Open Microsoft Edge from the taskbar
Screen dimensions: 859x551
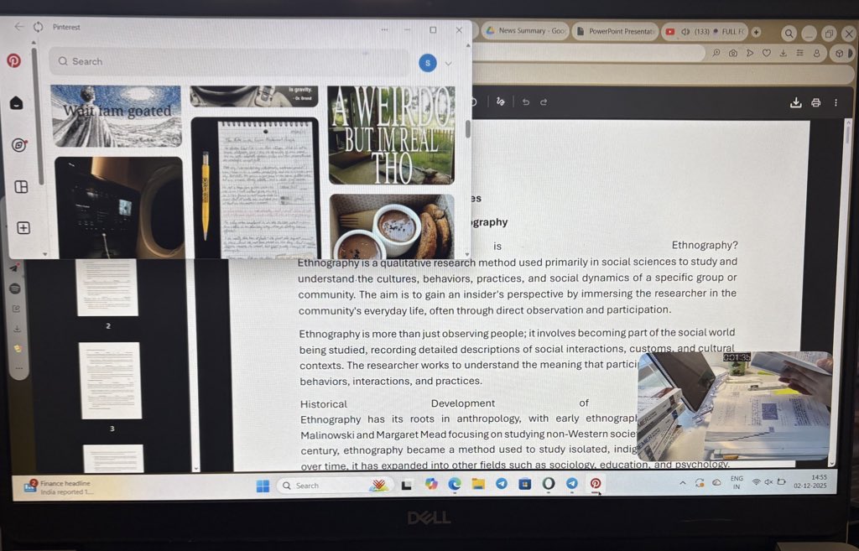pyautogui.click(x=455, y=484)
